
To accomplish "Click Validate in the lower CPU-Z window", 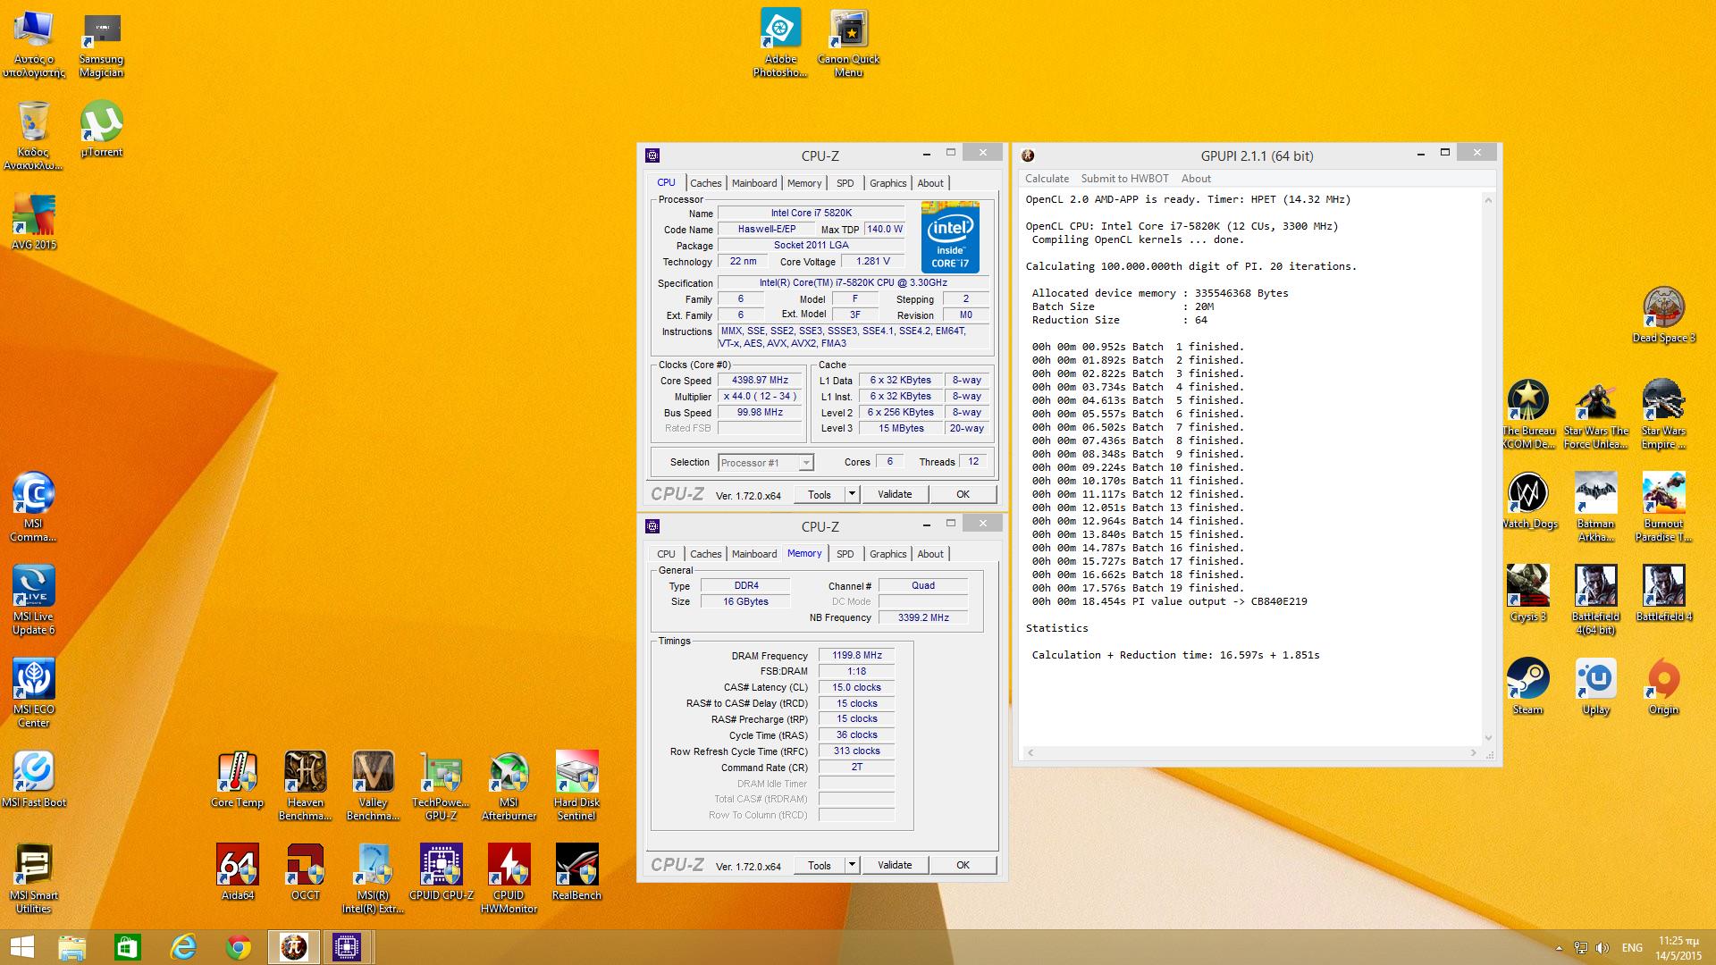I will click(895, 865).
